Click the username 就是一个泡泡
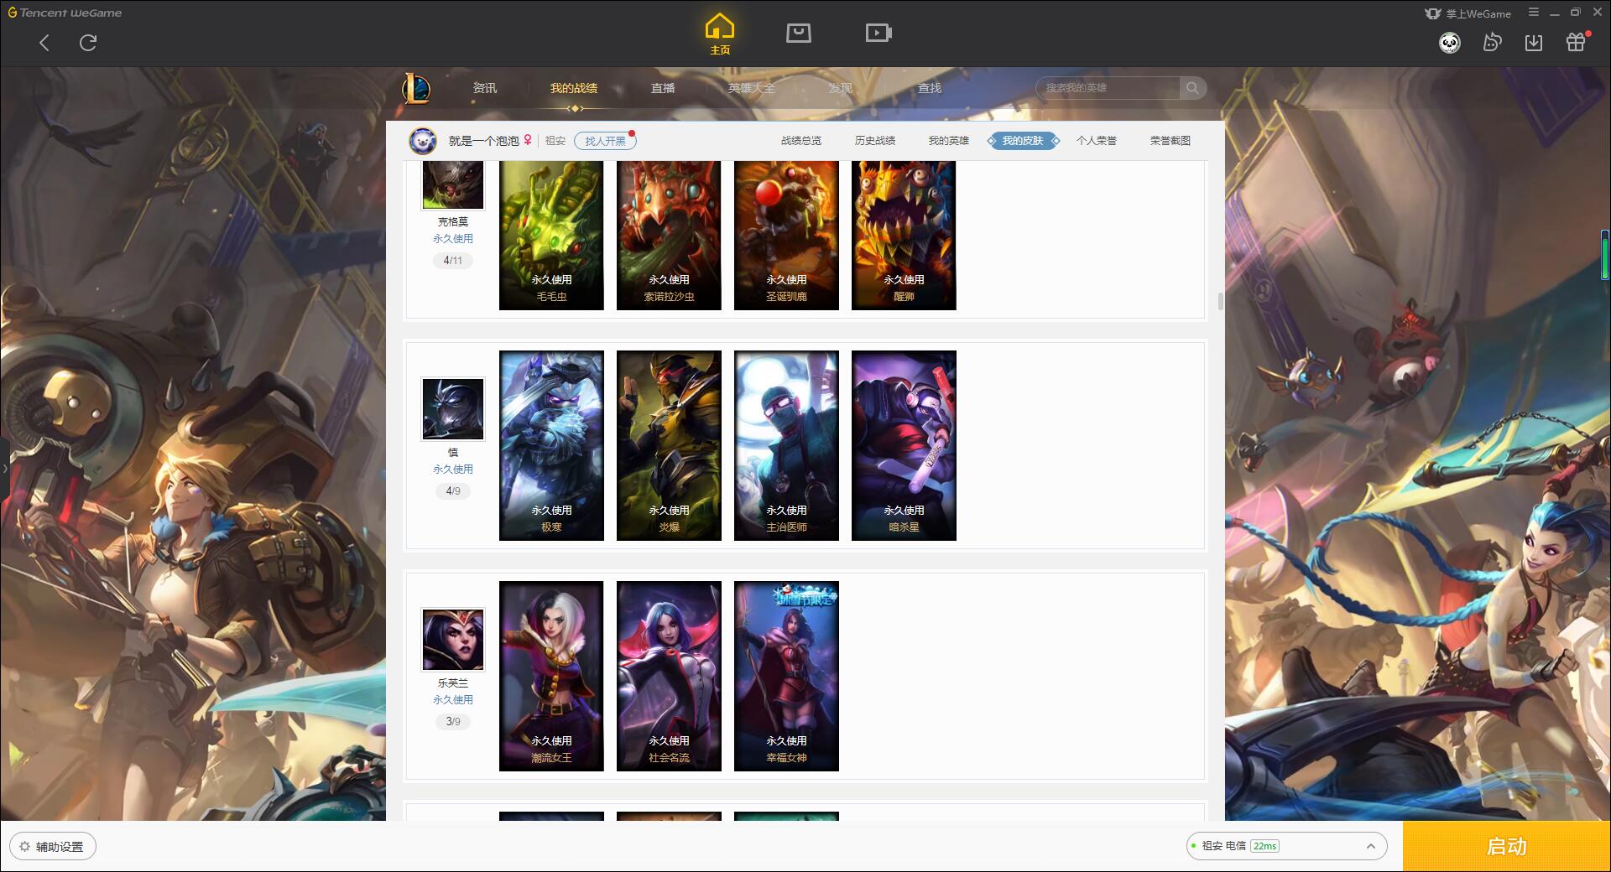Viewport: 1611px width, 872px height. tap(484, 141)
